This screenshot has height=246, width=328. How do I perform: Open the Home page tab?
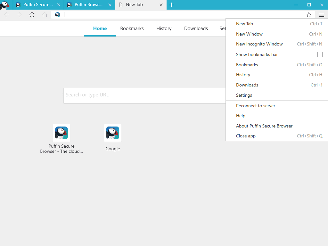(x=100, y=29)
